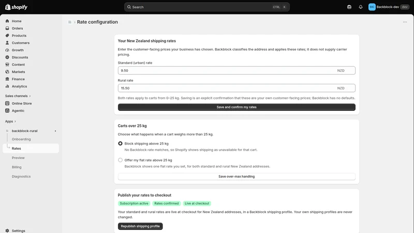
Task: Open the three-dot more actions menu
Action: 405,22
